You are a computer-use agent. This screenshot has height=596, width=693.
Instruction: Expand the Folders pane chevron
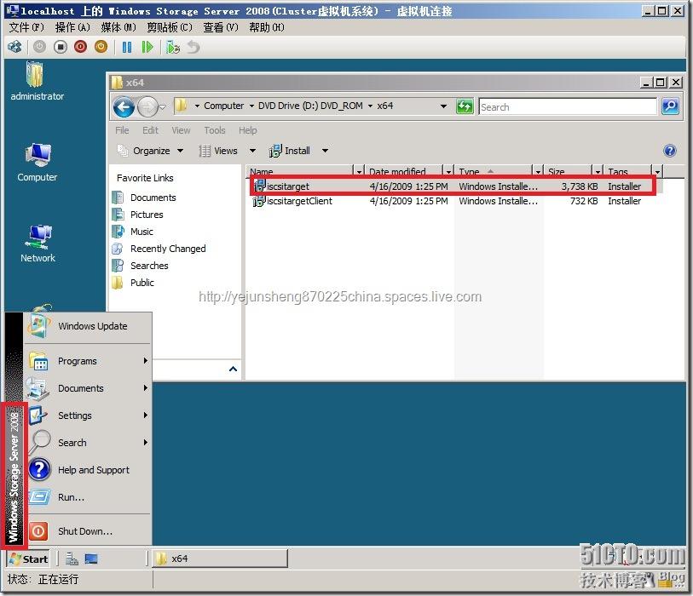(x=233, y=369)
